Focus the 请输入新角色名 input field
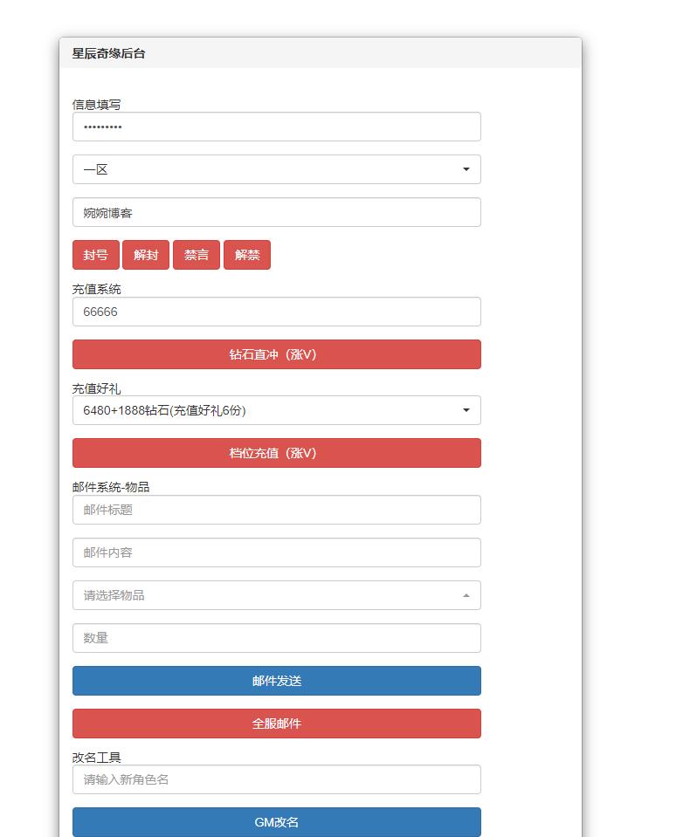This screenshot has height=837, width=683. [x=276, y=779]
